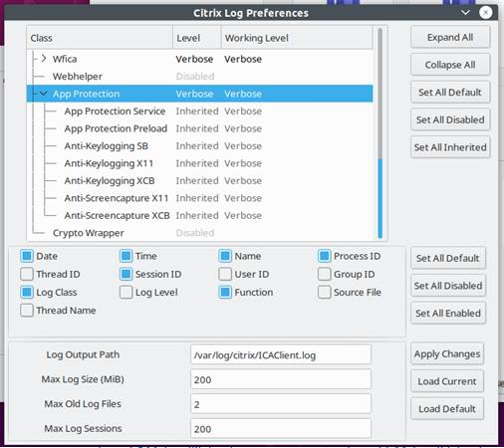
Task: Click the Set All Inherited button
Action: [x=450, y=147]
